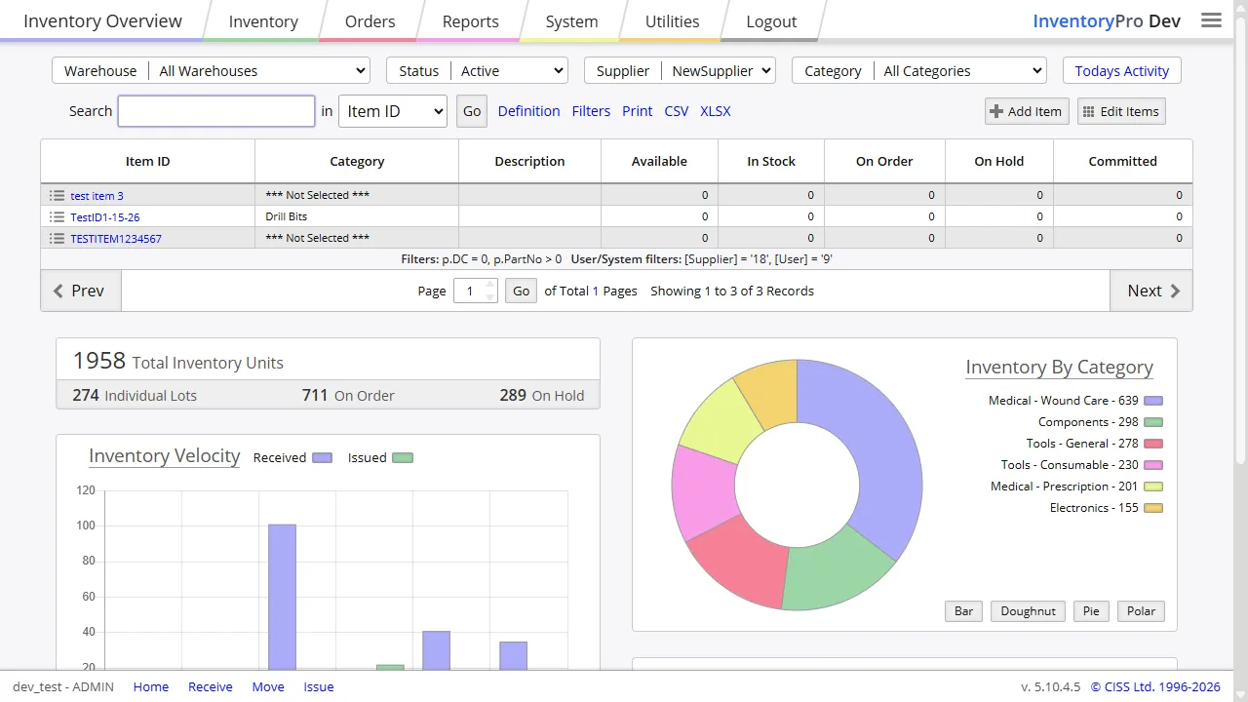1248x702 pixels.
Task: Open the Utilities menu
Action: (x=671, y=20)
